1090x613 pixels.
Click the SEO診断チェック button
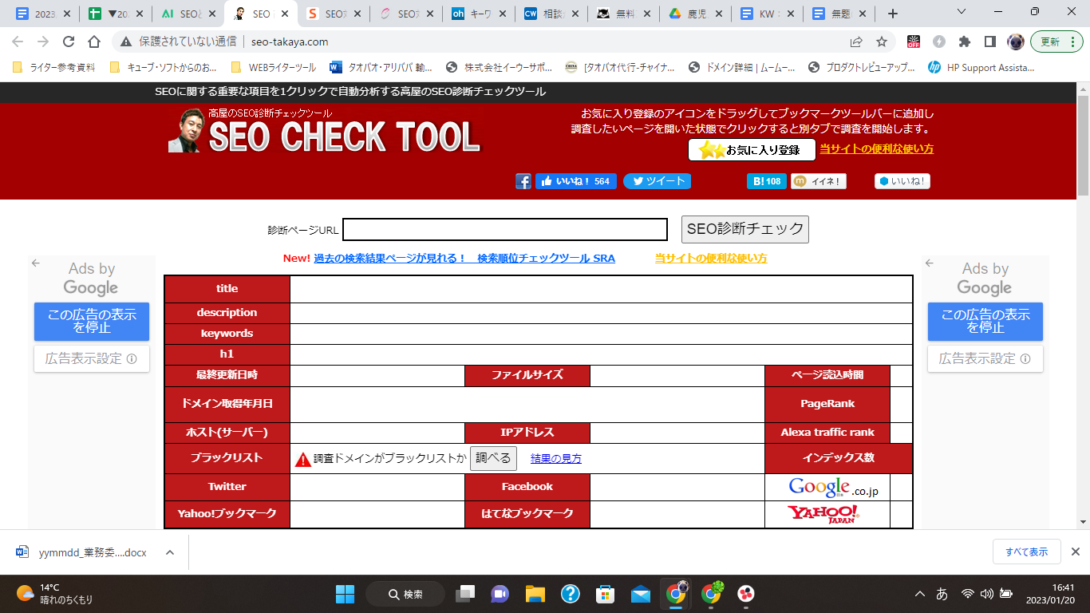pyautogui.click(x=745, y=229)
